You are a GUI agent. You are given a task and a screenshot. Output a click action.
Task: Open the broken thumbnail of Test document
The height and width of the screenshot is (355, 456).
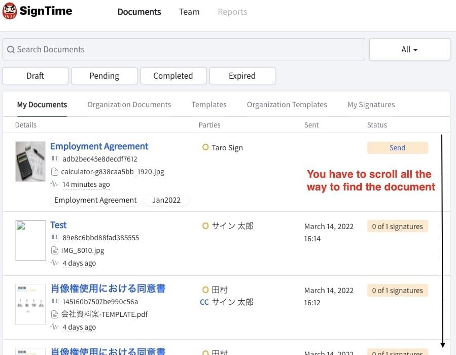30,240
